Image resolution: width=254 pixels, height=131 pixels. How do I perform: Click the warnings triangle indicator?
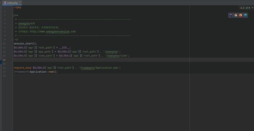pos(242,8)
